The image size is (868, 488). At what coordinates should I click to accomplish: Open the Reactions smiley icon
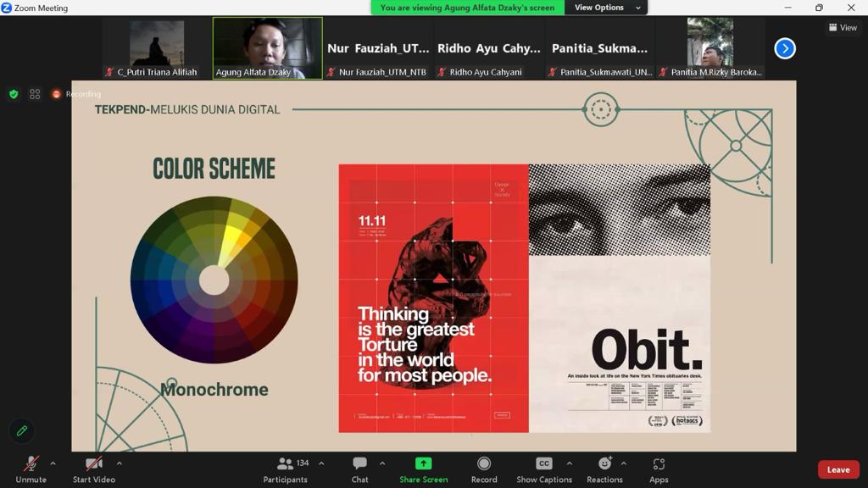coord(604,463)
